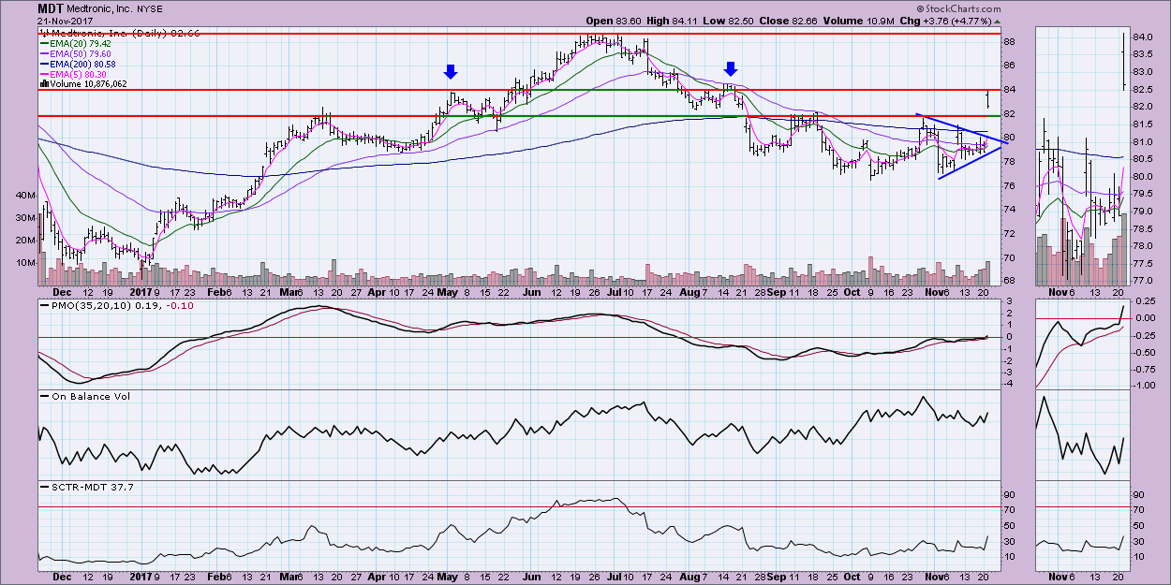Click the blue down arrow above August
The width and height of the screenshot is (1171, 585).
pos(732,67)
